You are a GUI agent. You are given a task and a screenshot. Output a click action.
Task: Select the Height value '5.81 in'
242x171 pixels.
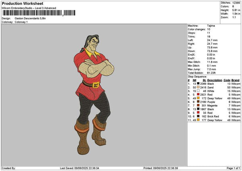236,10
